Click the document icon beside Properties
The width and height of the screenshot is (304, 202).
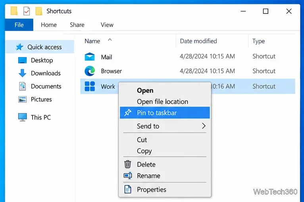point(128,189)
